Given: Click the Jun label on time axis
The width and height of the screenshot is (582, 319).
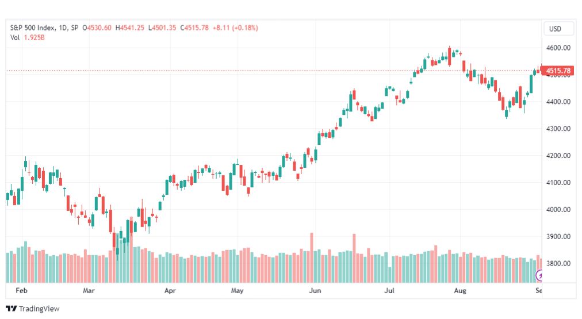Looking at the screenshot, I should (x=315, y=290).
